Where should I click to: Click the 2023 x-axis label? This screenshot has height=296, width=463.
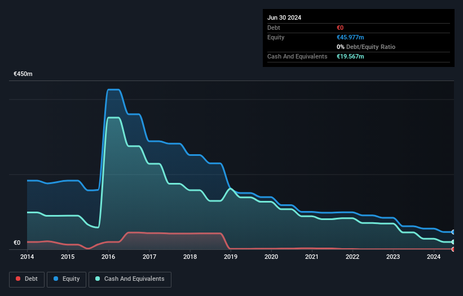pyautogui.click(x=393, y=257)
